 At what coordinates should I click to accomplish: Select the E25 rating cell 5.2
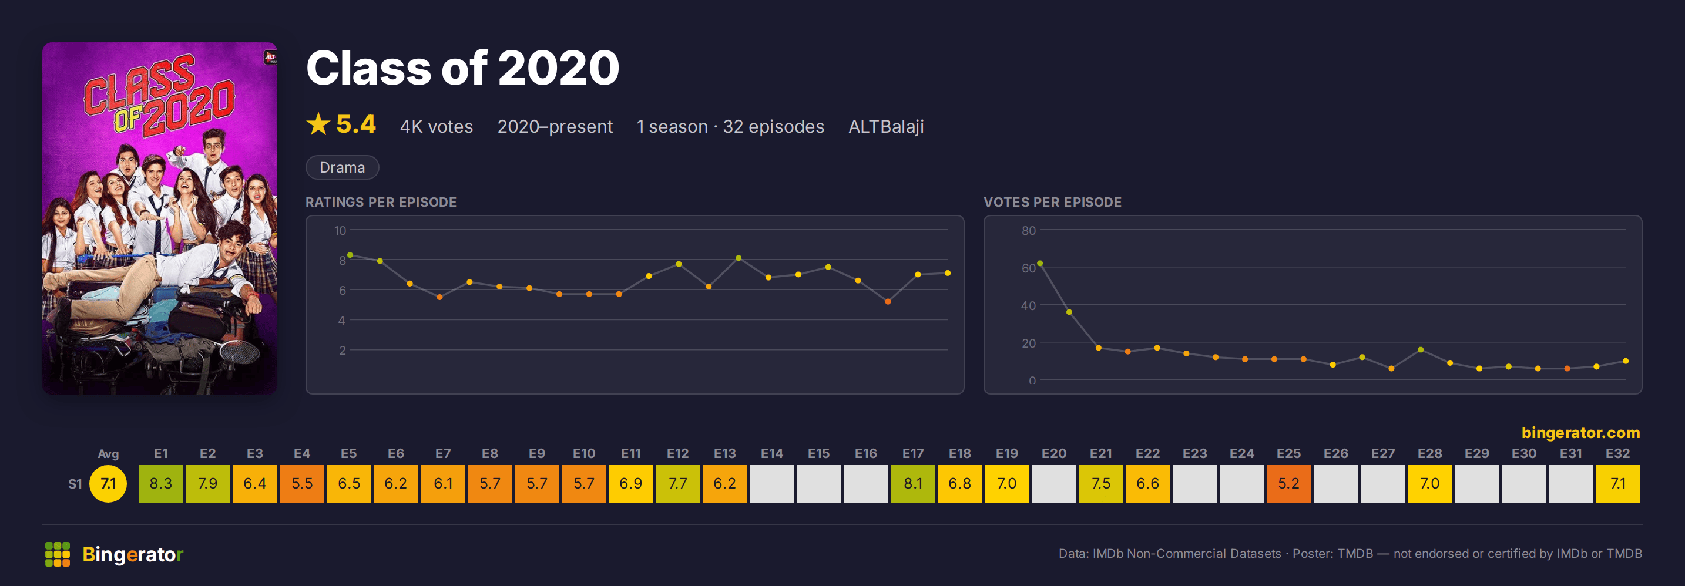coord(1288,483)
